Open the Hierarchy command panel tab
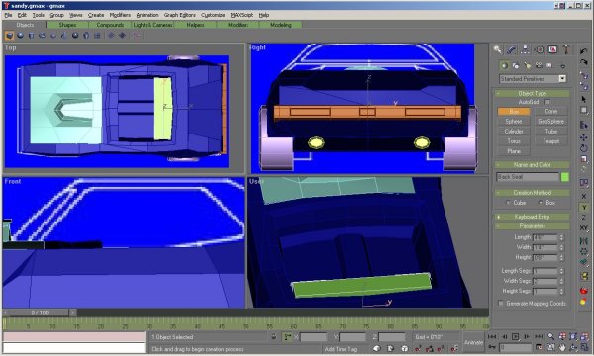Image resolution: width=594 pixels, height=356 pixels. coord(525,49)
